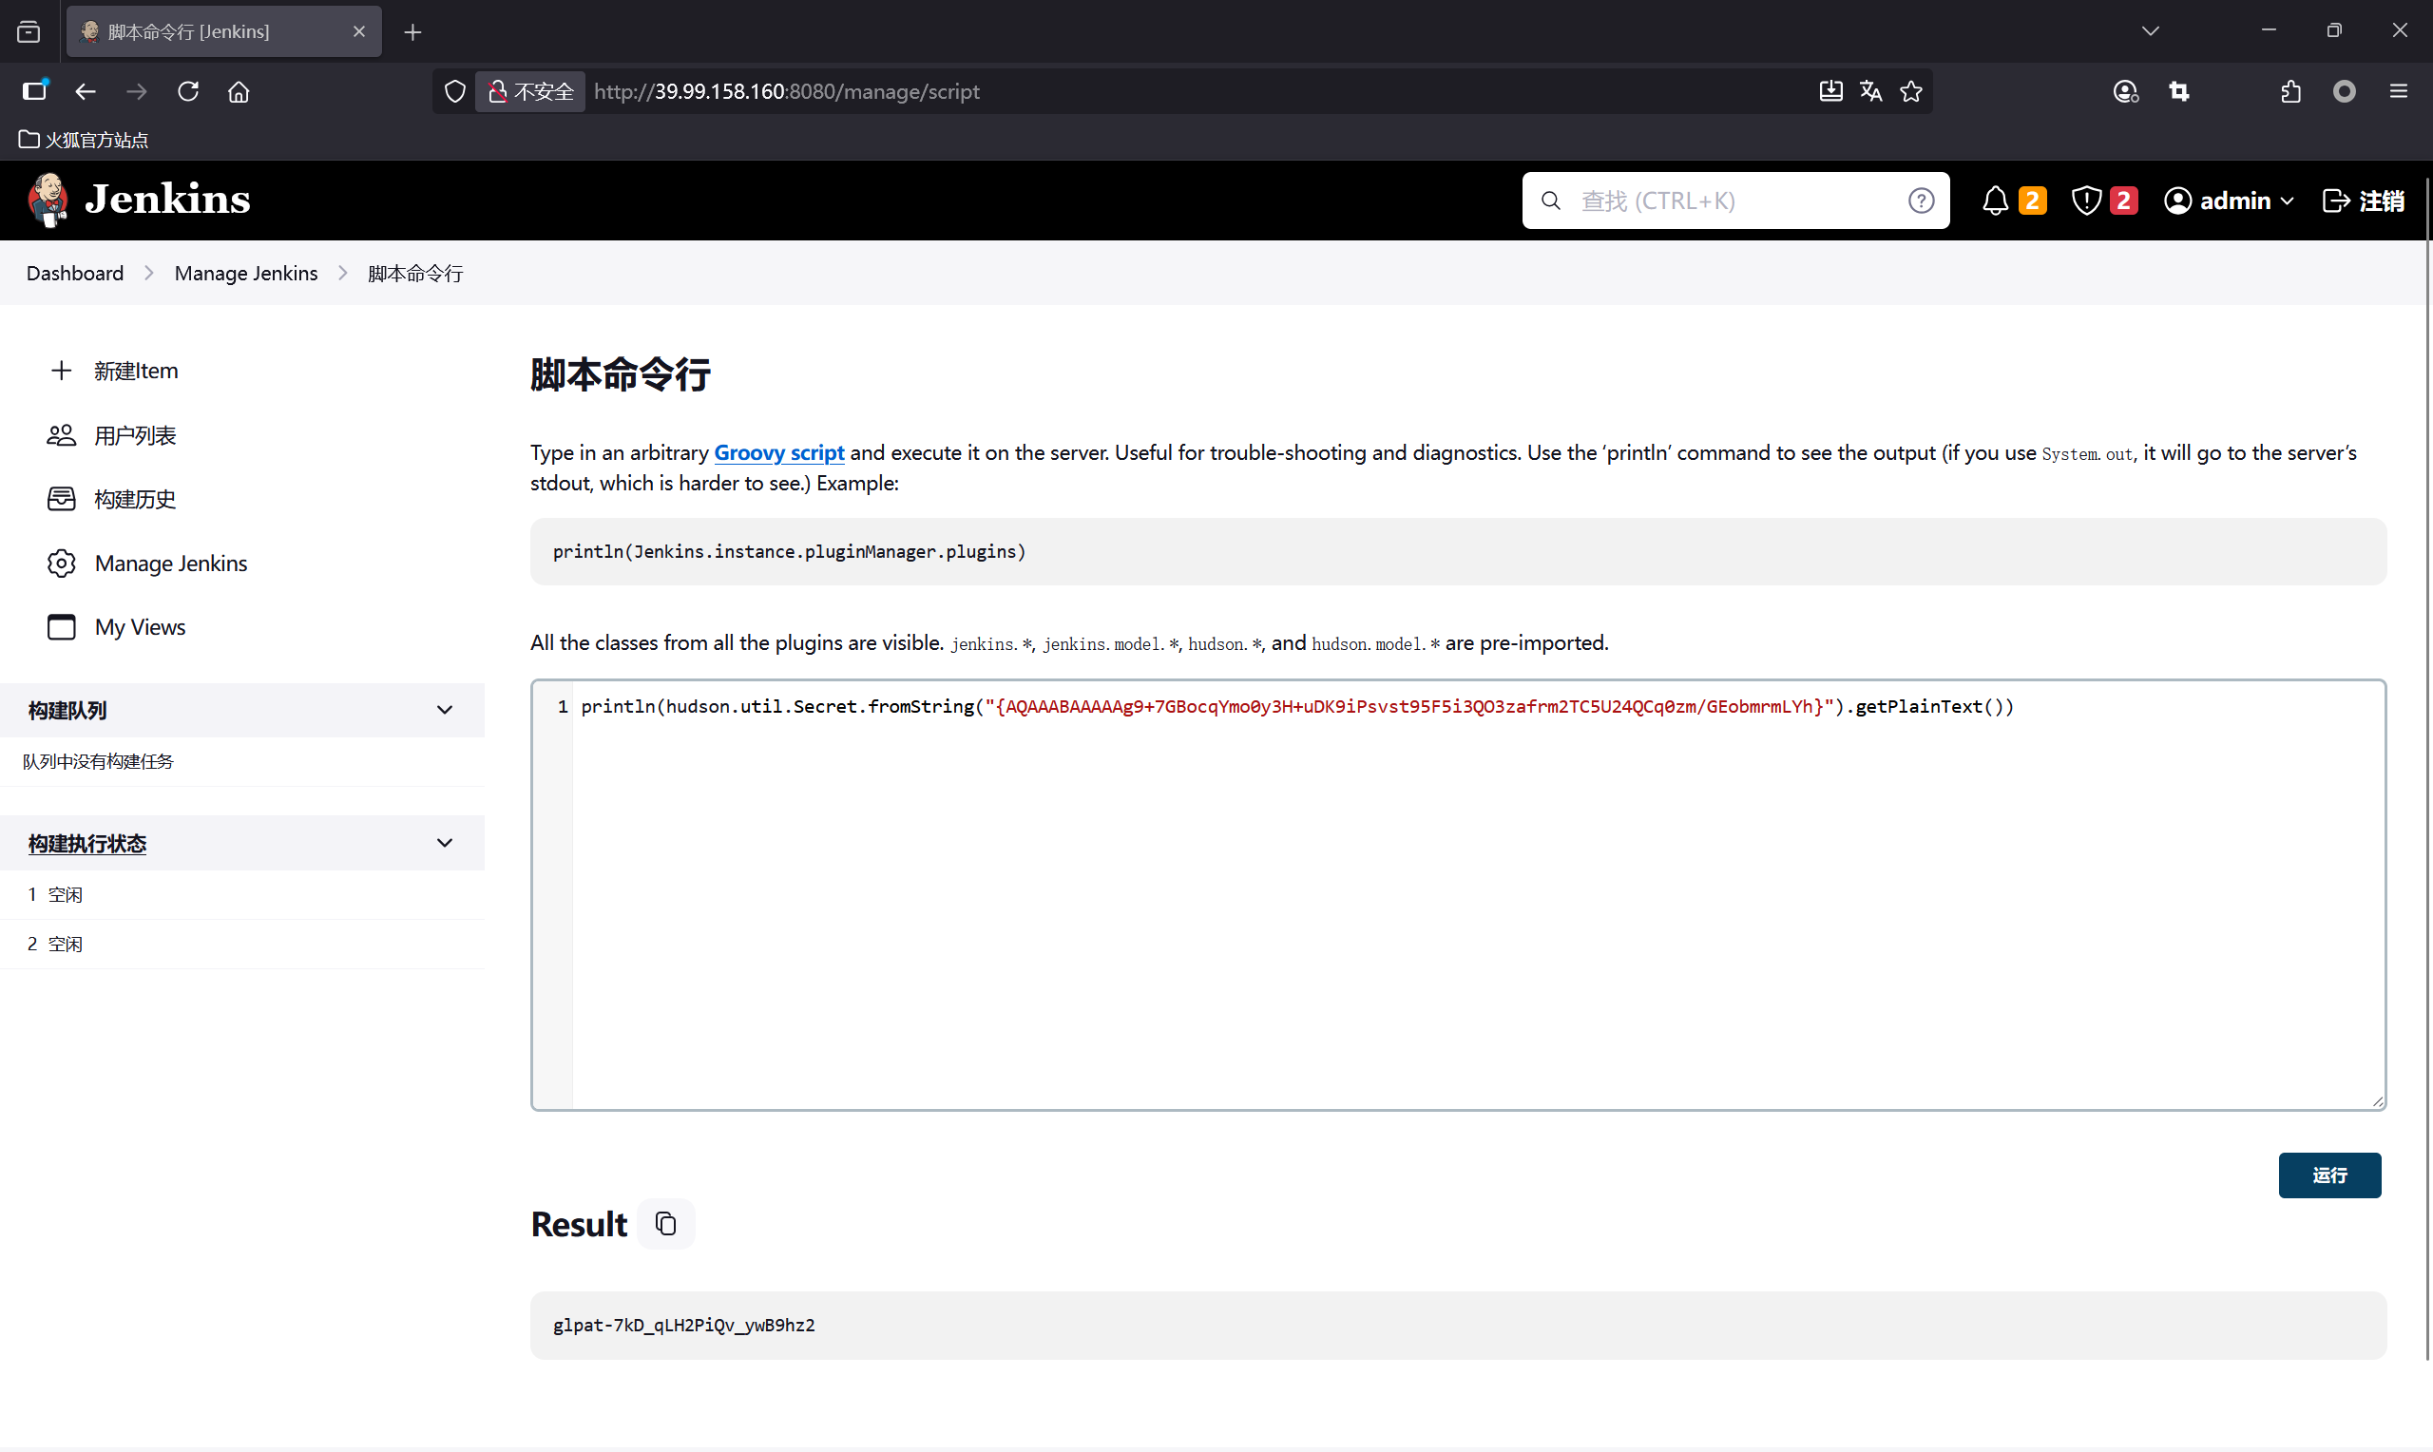
Task: Collapse the 构建队列 panel
Action: coord(444,709)
